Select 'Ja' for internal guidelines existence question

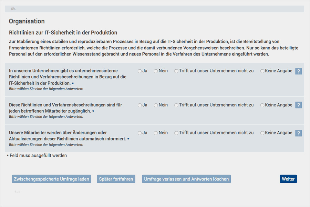(x=139, y=71)
